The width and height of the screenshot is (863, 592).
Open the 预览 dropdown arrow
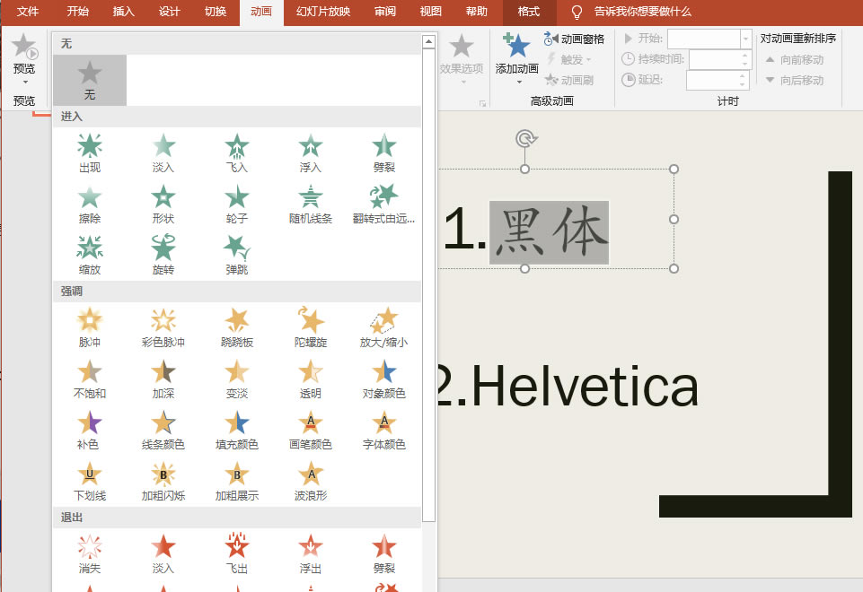coord(24,82)
